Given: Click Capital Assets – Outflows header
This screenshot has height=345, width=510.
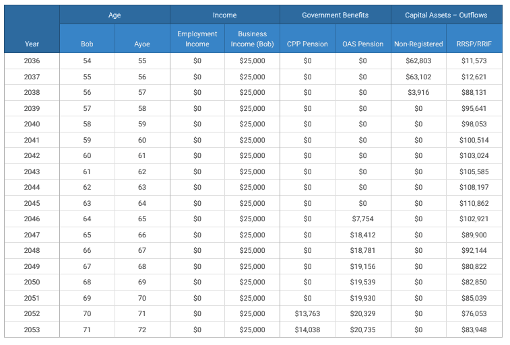Looking at the screenshot, I should 445,15.
